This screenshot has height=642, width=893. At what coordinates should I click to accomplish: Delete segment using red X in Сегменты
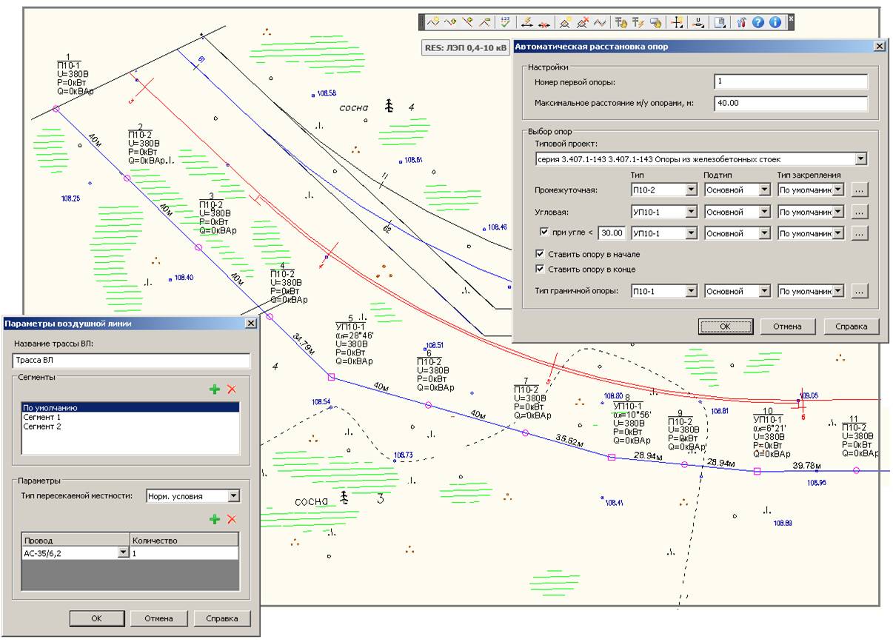point(232,389)
